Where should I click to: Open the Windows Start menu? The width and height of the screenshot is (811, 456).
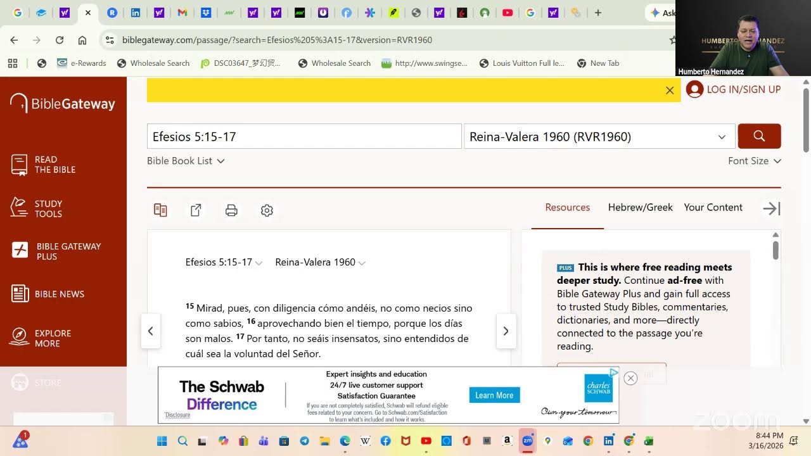(x=162, y=441)
